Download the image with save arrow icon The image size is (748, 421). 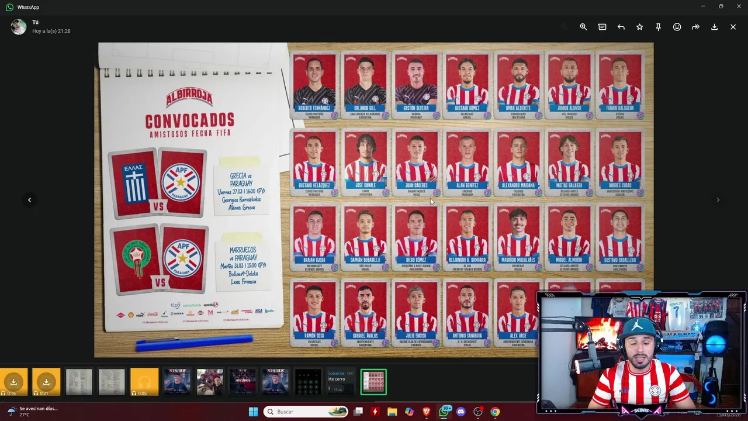click(x=714, y=27)
